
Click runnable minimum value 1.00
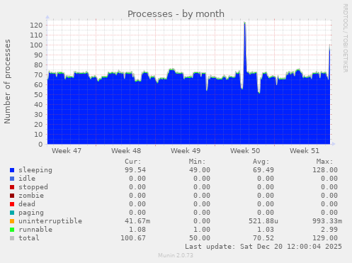pos(202,230)
